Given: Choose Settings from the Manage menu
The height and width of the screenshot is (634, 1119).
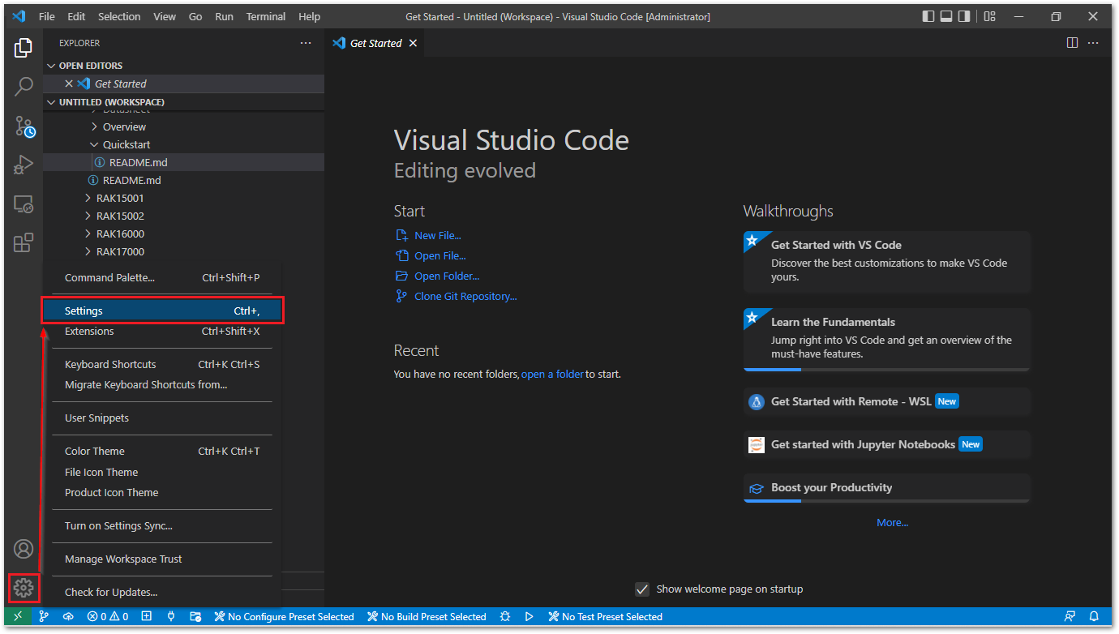Looking at the screenshot, I should point(162,311).
